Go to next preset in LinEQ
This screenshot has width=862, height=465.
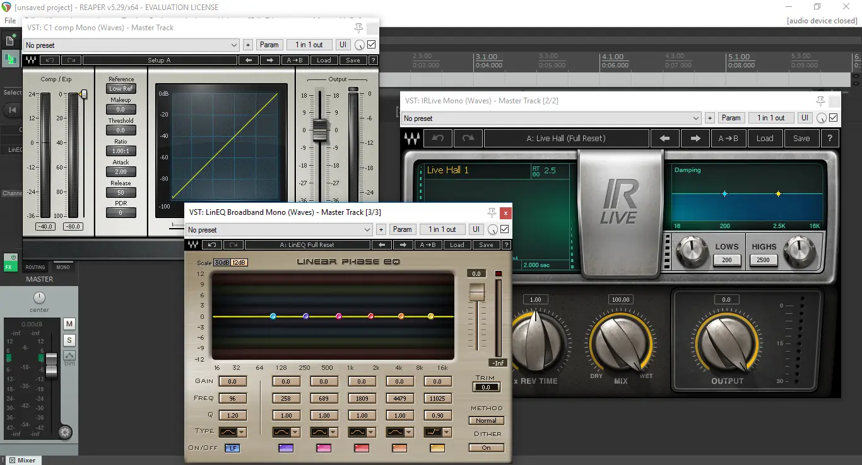click(x=403, y=244)
